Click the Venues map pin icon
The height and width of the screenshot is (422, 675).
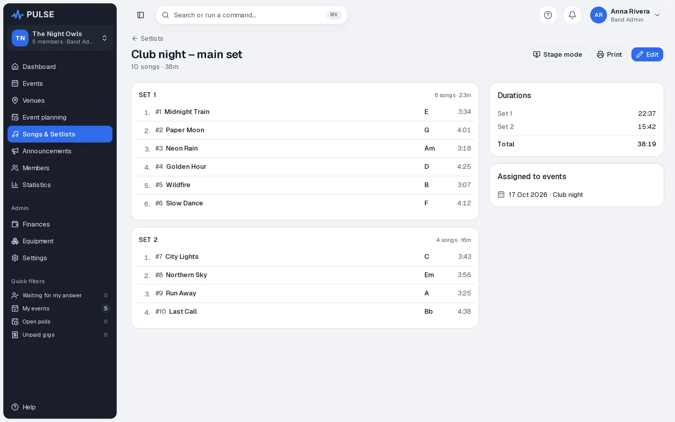click(x=15, y=100)
